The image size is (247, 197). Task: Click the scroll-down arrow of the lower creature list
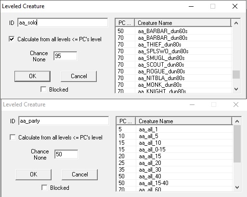point(237,187)
